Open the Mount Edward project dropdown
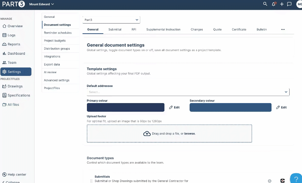The height and width of the screenshot is (183, 302). coord(41,4)
